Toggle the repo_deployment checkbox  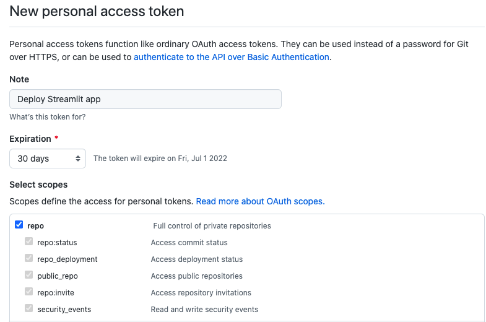click(28, 259)
